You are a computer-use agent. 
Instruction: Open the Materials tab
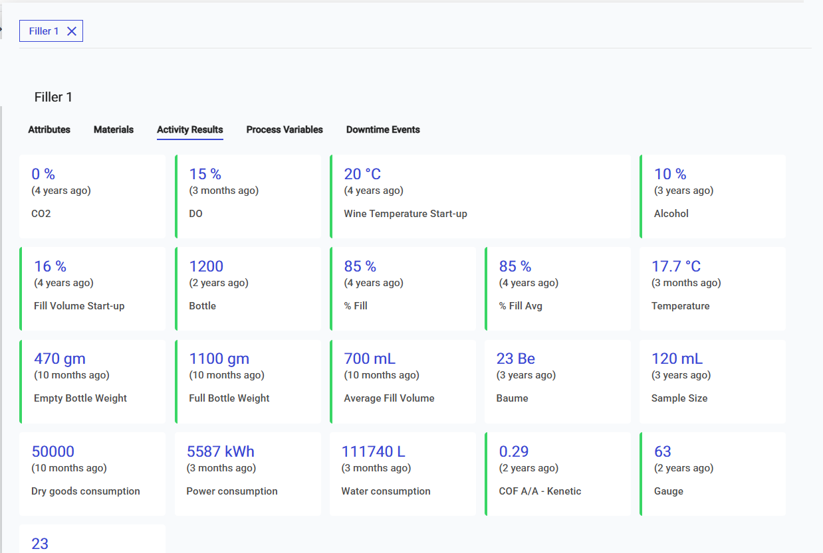click(114, 129)
